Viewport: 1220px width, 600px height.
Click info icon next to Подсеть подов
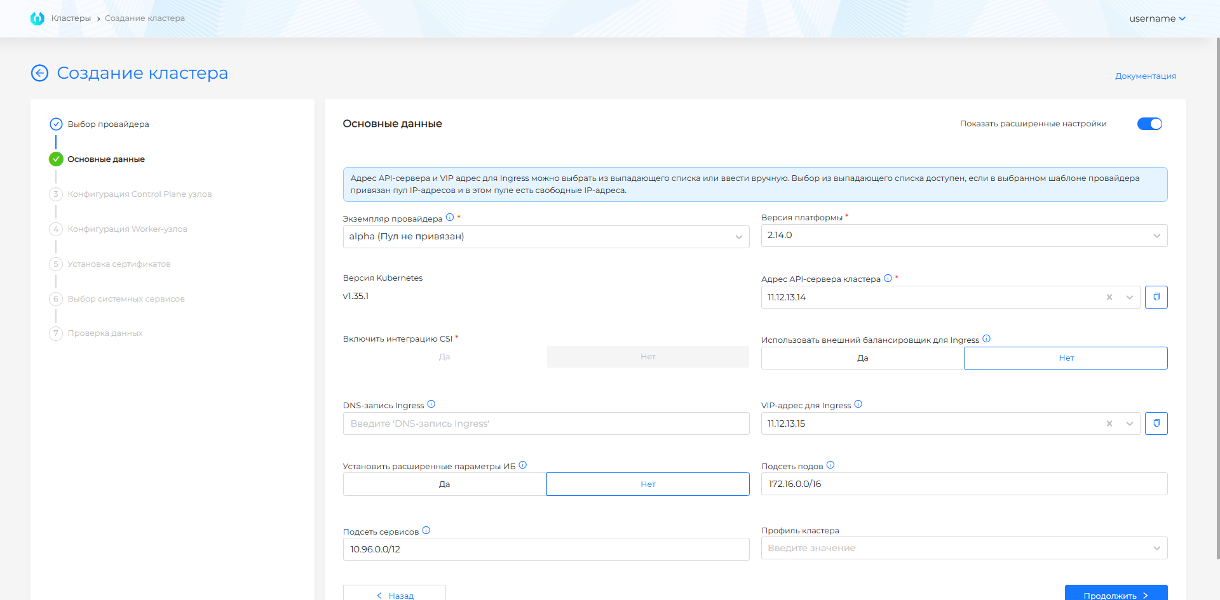coord(830,465)
